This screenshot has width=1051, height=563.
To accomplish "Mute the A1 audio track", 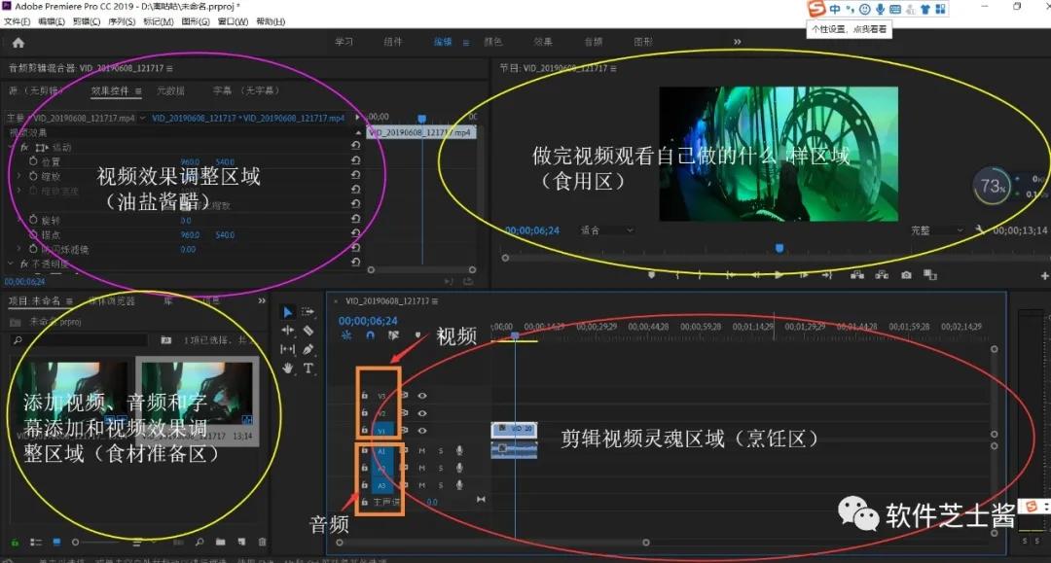I will click(420, 448).
